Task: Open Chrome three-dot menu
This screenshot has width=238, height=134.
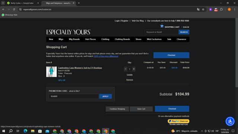Action: pyautogui.click(x=235, y=9)
